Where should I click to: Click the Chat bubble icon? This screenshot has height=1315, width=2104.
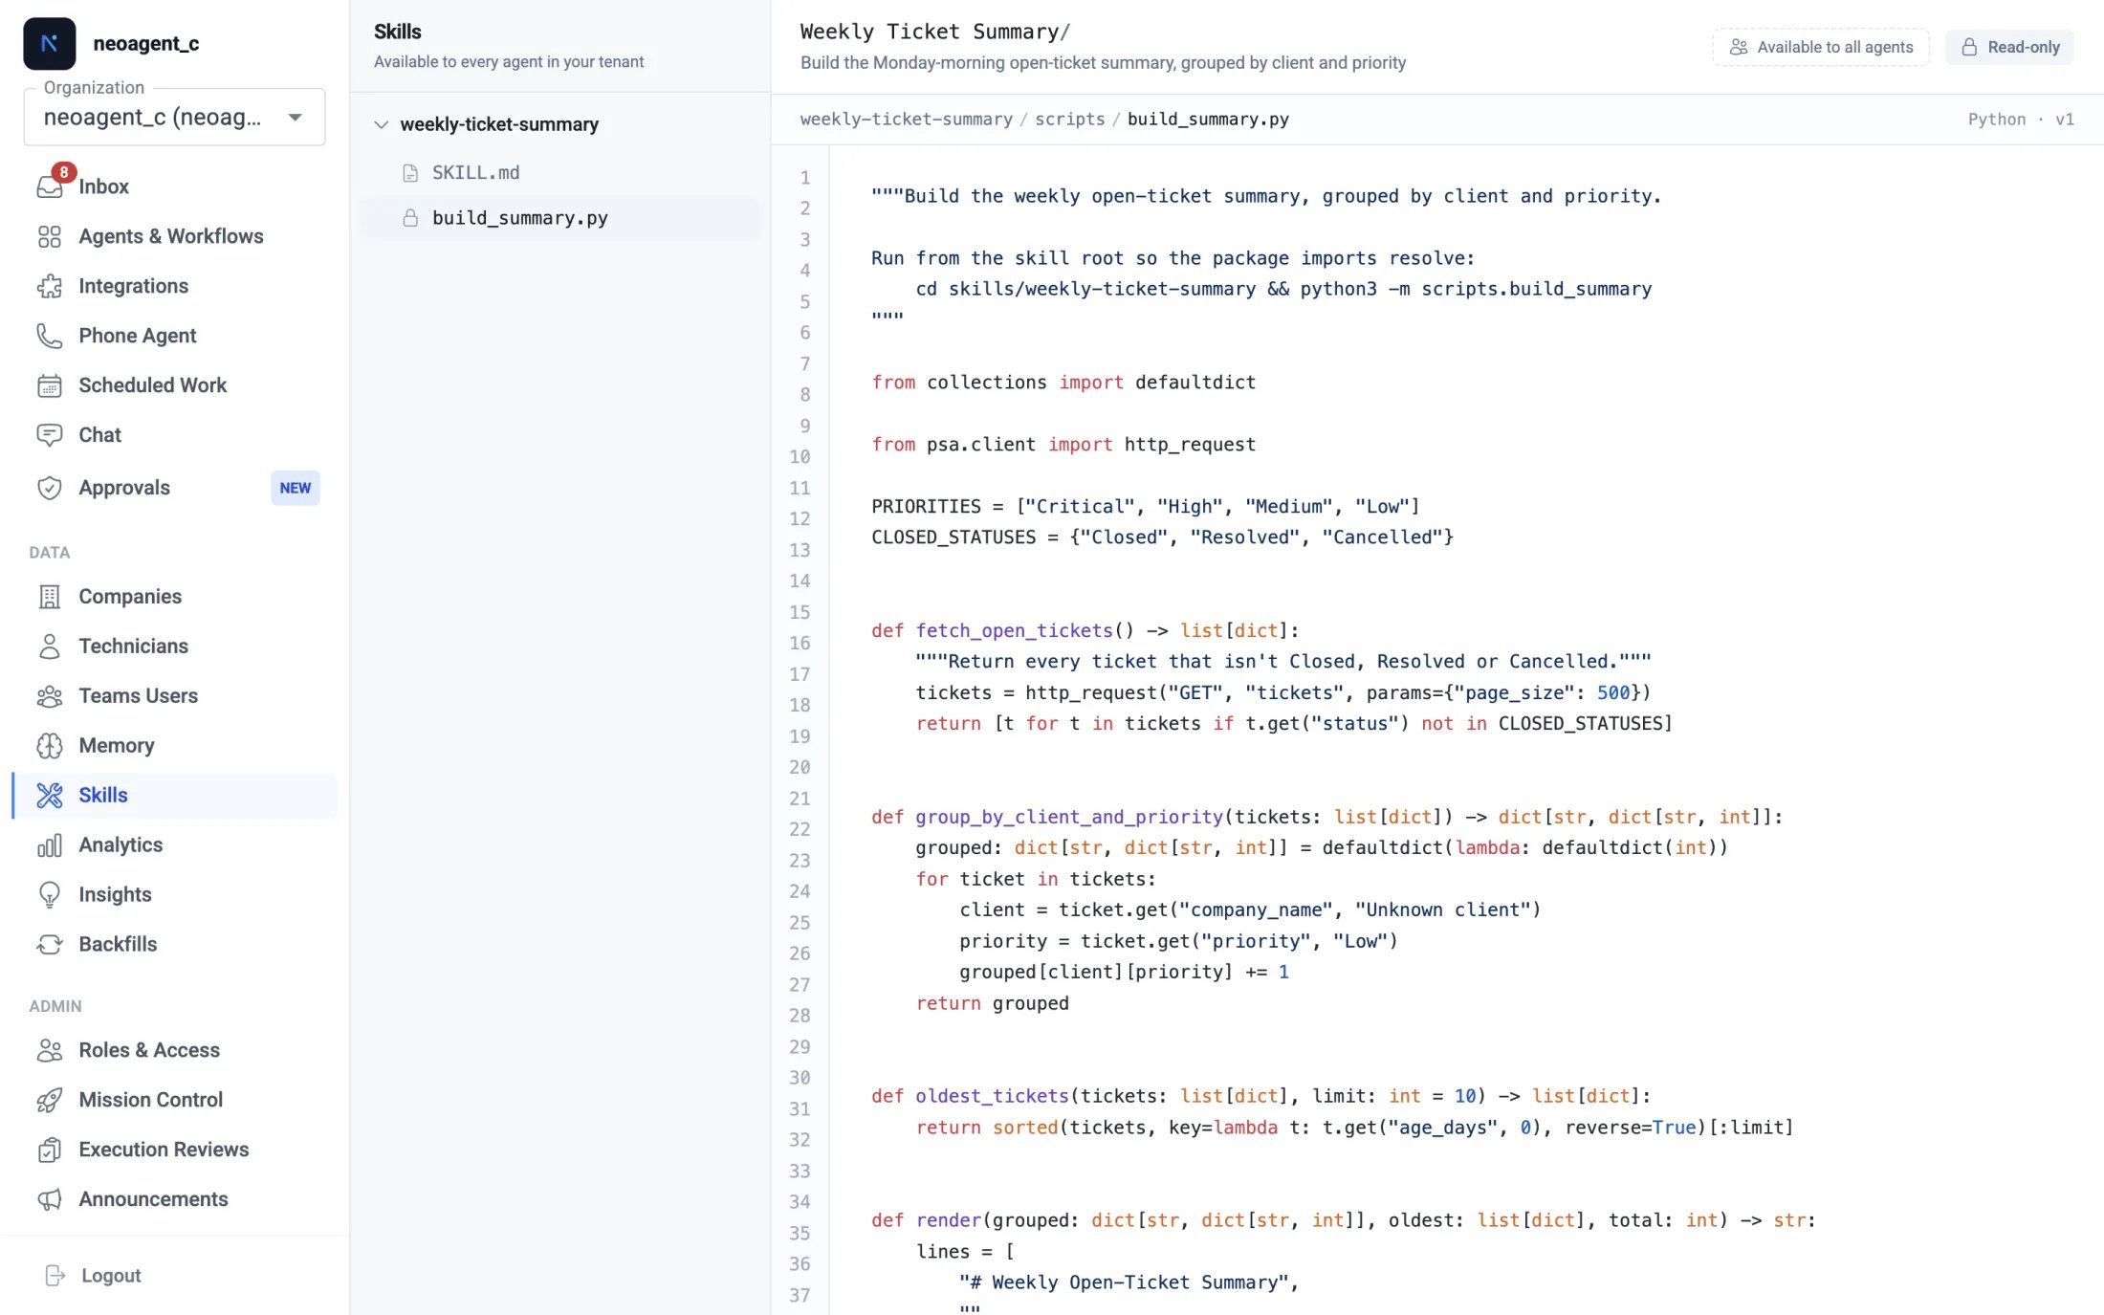pyautogui.click(x=50, y=435)
